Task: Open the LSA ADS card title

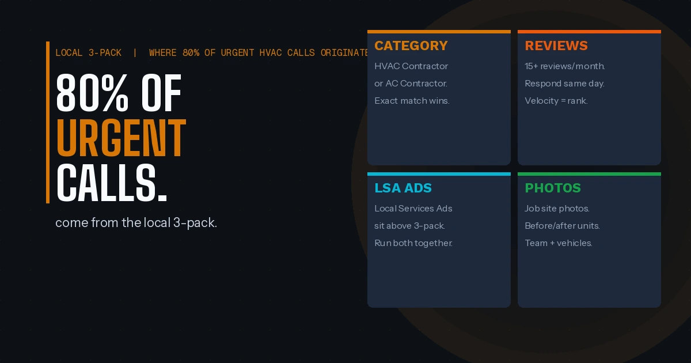Action: 403,188
